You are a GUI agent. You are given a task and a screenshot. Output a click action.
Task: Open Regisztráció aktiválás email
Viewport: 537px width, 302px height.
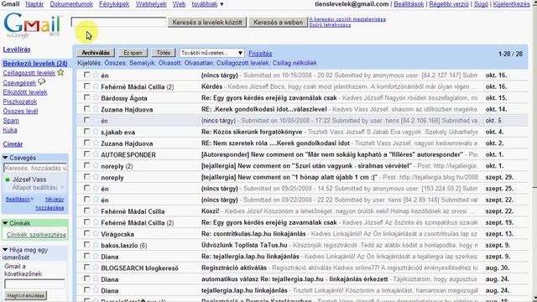(x=234, y=268)
